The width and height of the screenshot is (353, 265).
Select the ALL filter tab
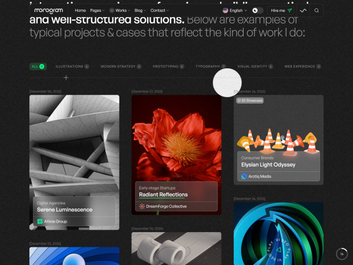38,67
